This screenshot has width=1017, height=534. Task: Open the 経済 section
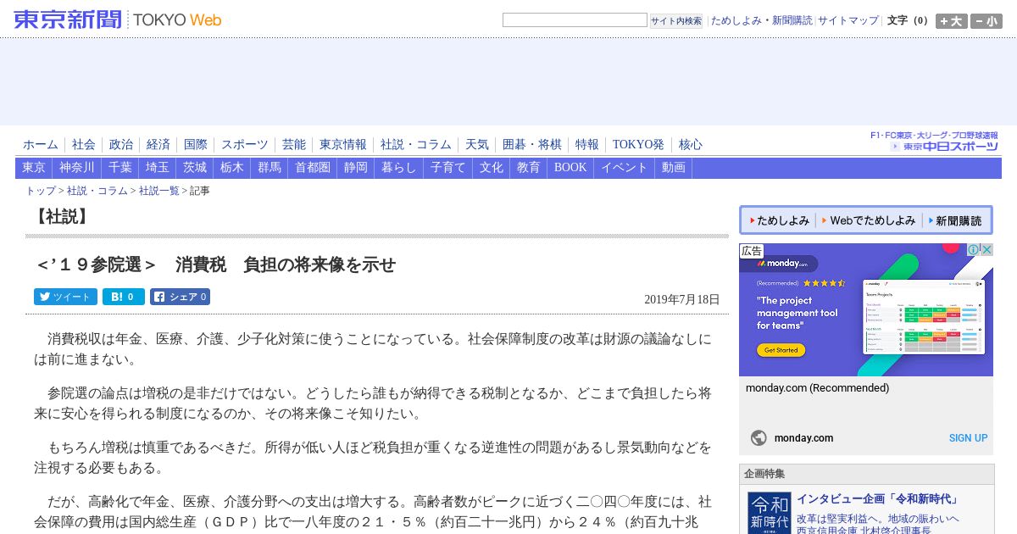pos(158,145)
